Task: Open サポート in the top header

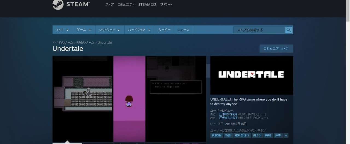Action: (x=166, y=5)
